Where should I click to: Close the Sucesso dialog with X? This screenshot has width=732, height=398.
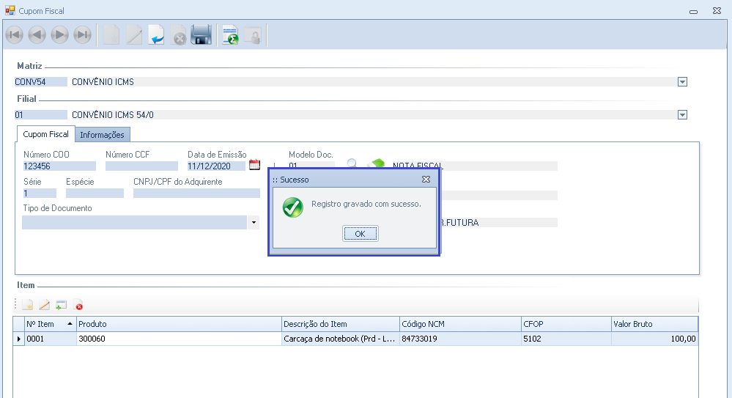click(x=426, y=180)
